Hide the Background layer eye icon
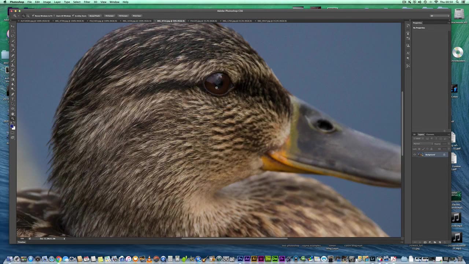The height and width of the screenshot is (264, 469). pos(414,154)
